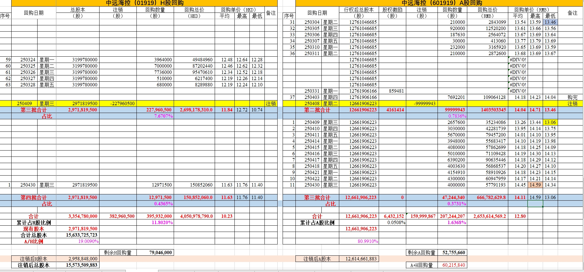584x272 pixels.
Task: Select the cell with value 6217400
Action: pyautogui.click(x=194, y=79)
